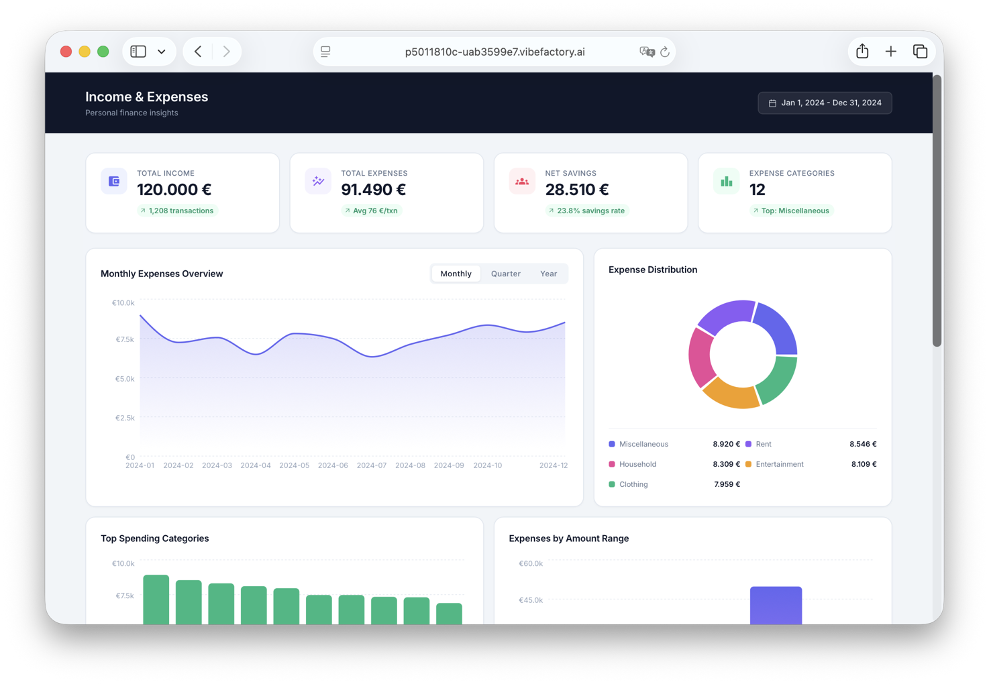Click the Top: Miscellaneous badge

tap(792, 211)
